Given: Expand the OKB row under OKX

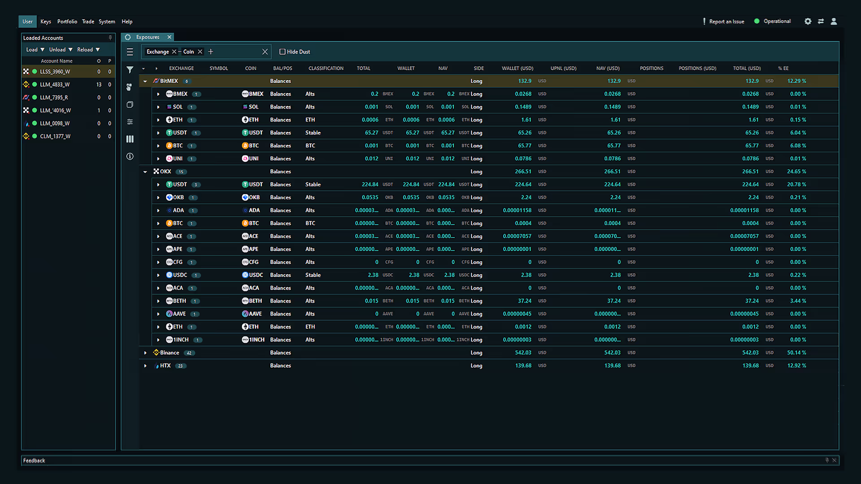Looking at the screenshot, I should 158,198.
